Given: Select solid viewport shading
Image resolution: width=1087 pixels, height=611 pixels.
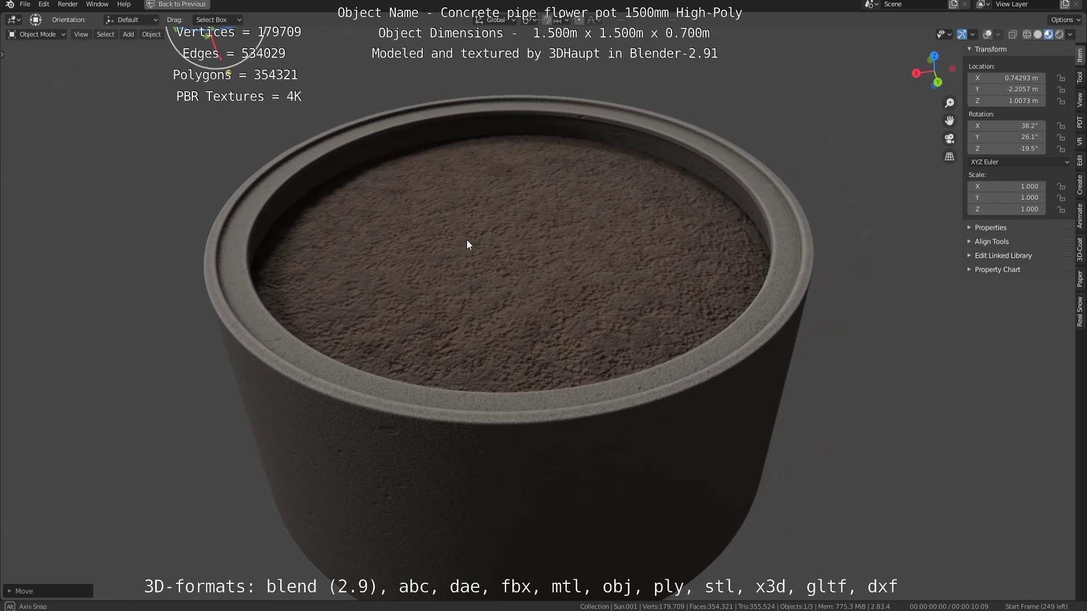Looking at the screenshot, I should tap(1037, 35).
